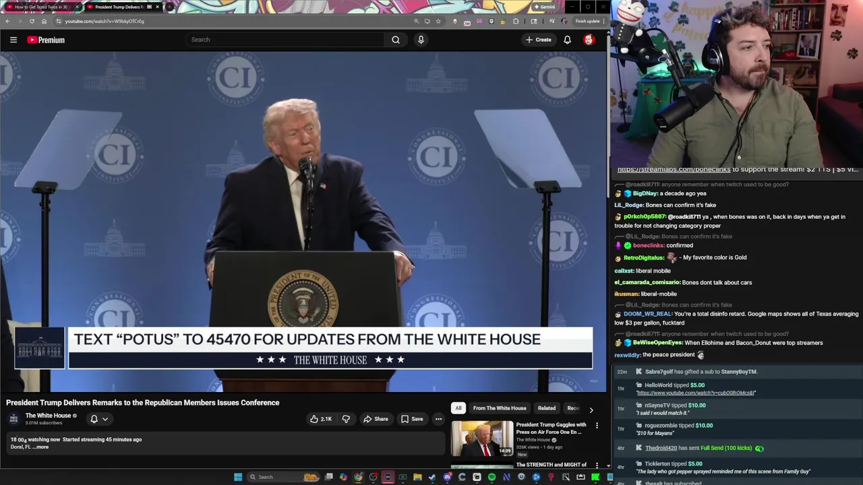The height and width of the screenshot is (485, 863).
Task: Click 3.01M subscribers text
Action: pyautogui.click(x=45, y=423)
